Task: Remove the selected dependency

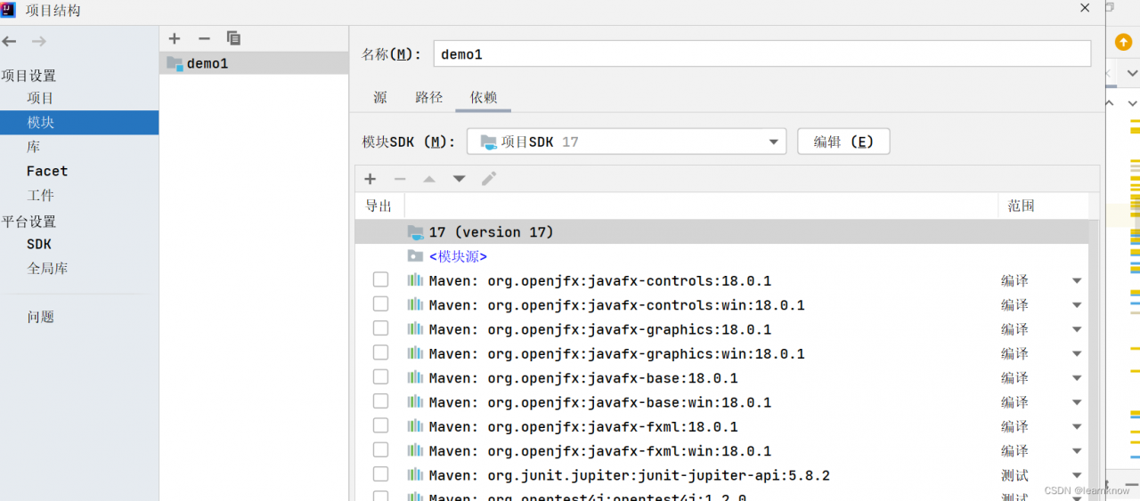Action: coord(400,179)
